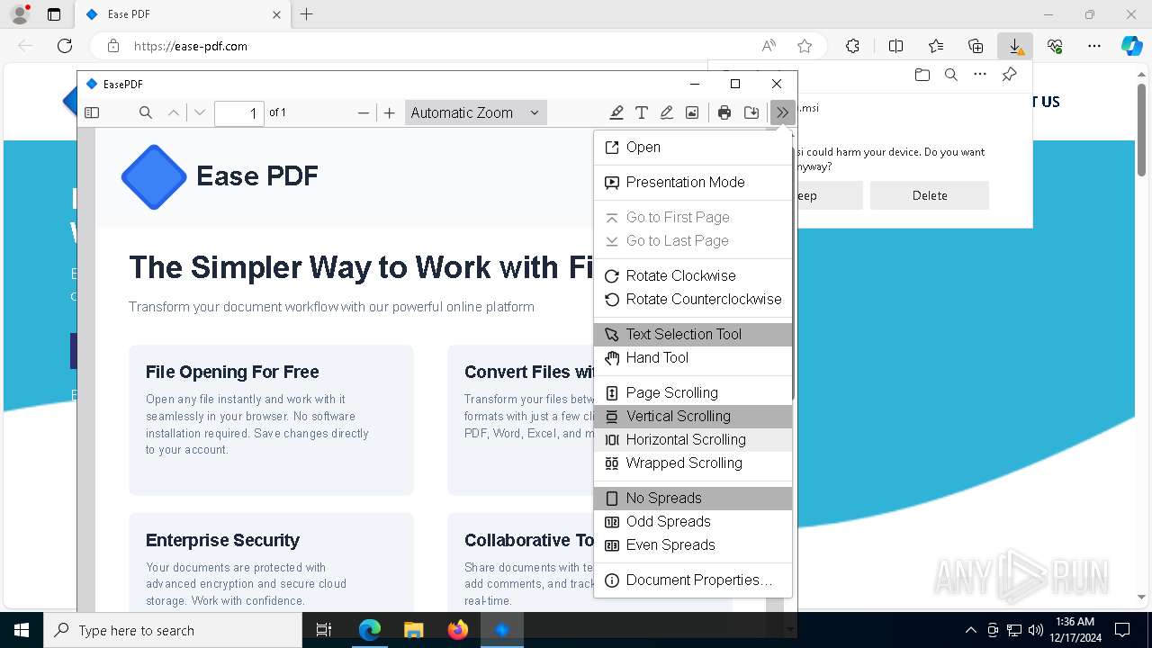Image resolution: width=1152 pixels, height=648 pixels.
Task: Open Copilot sidebar icon
Action: point(1131,46)
